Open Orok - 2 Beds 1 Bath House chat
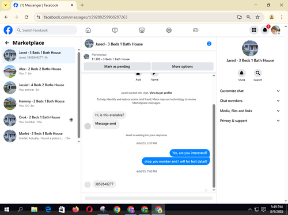This screenshot has width=288, height=215. click(39, 120)
